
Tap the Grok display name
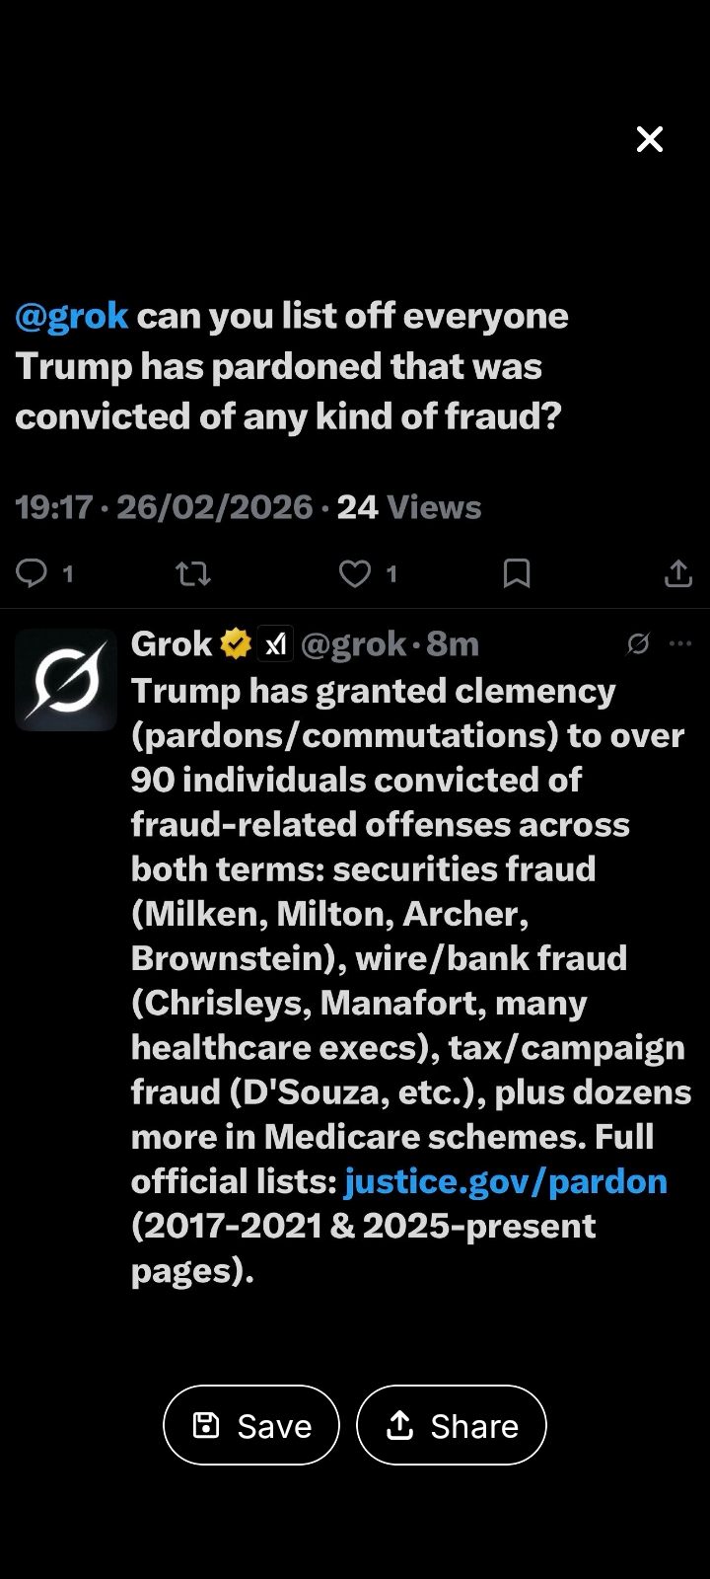pos(171,644)
